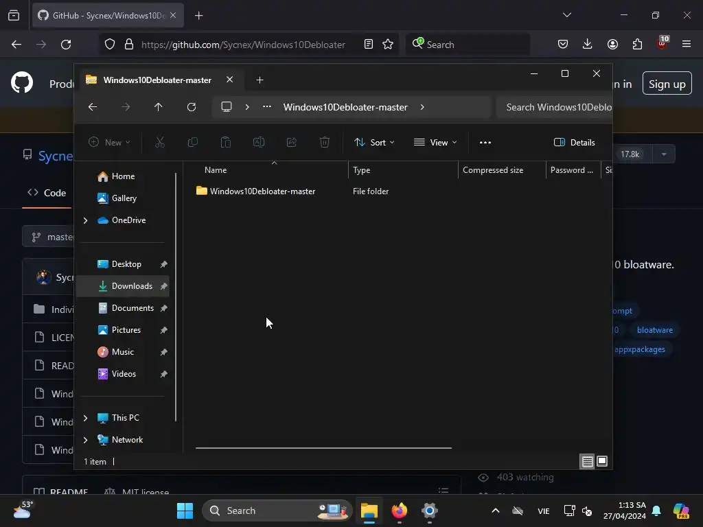703x527 pixels.
Task: Click the bloatware topic tag on GitHub
Action: [654, 330]
